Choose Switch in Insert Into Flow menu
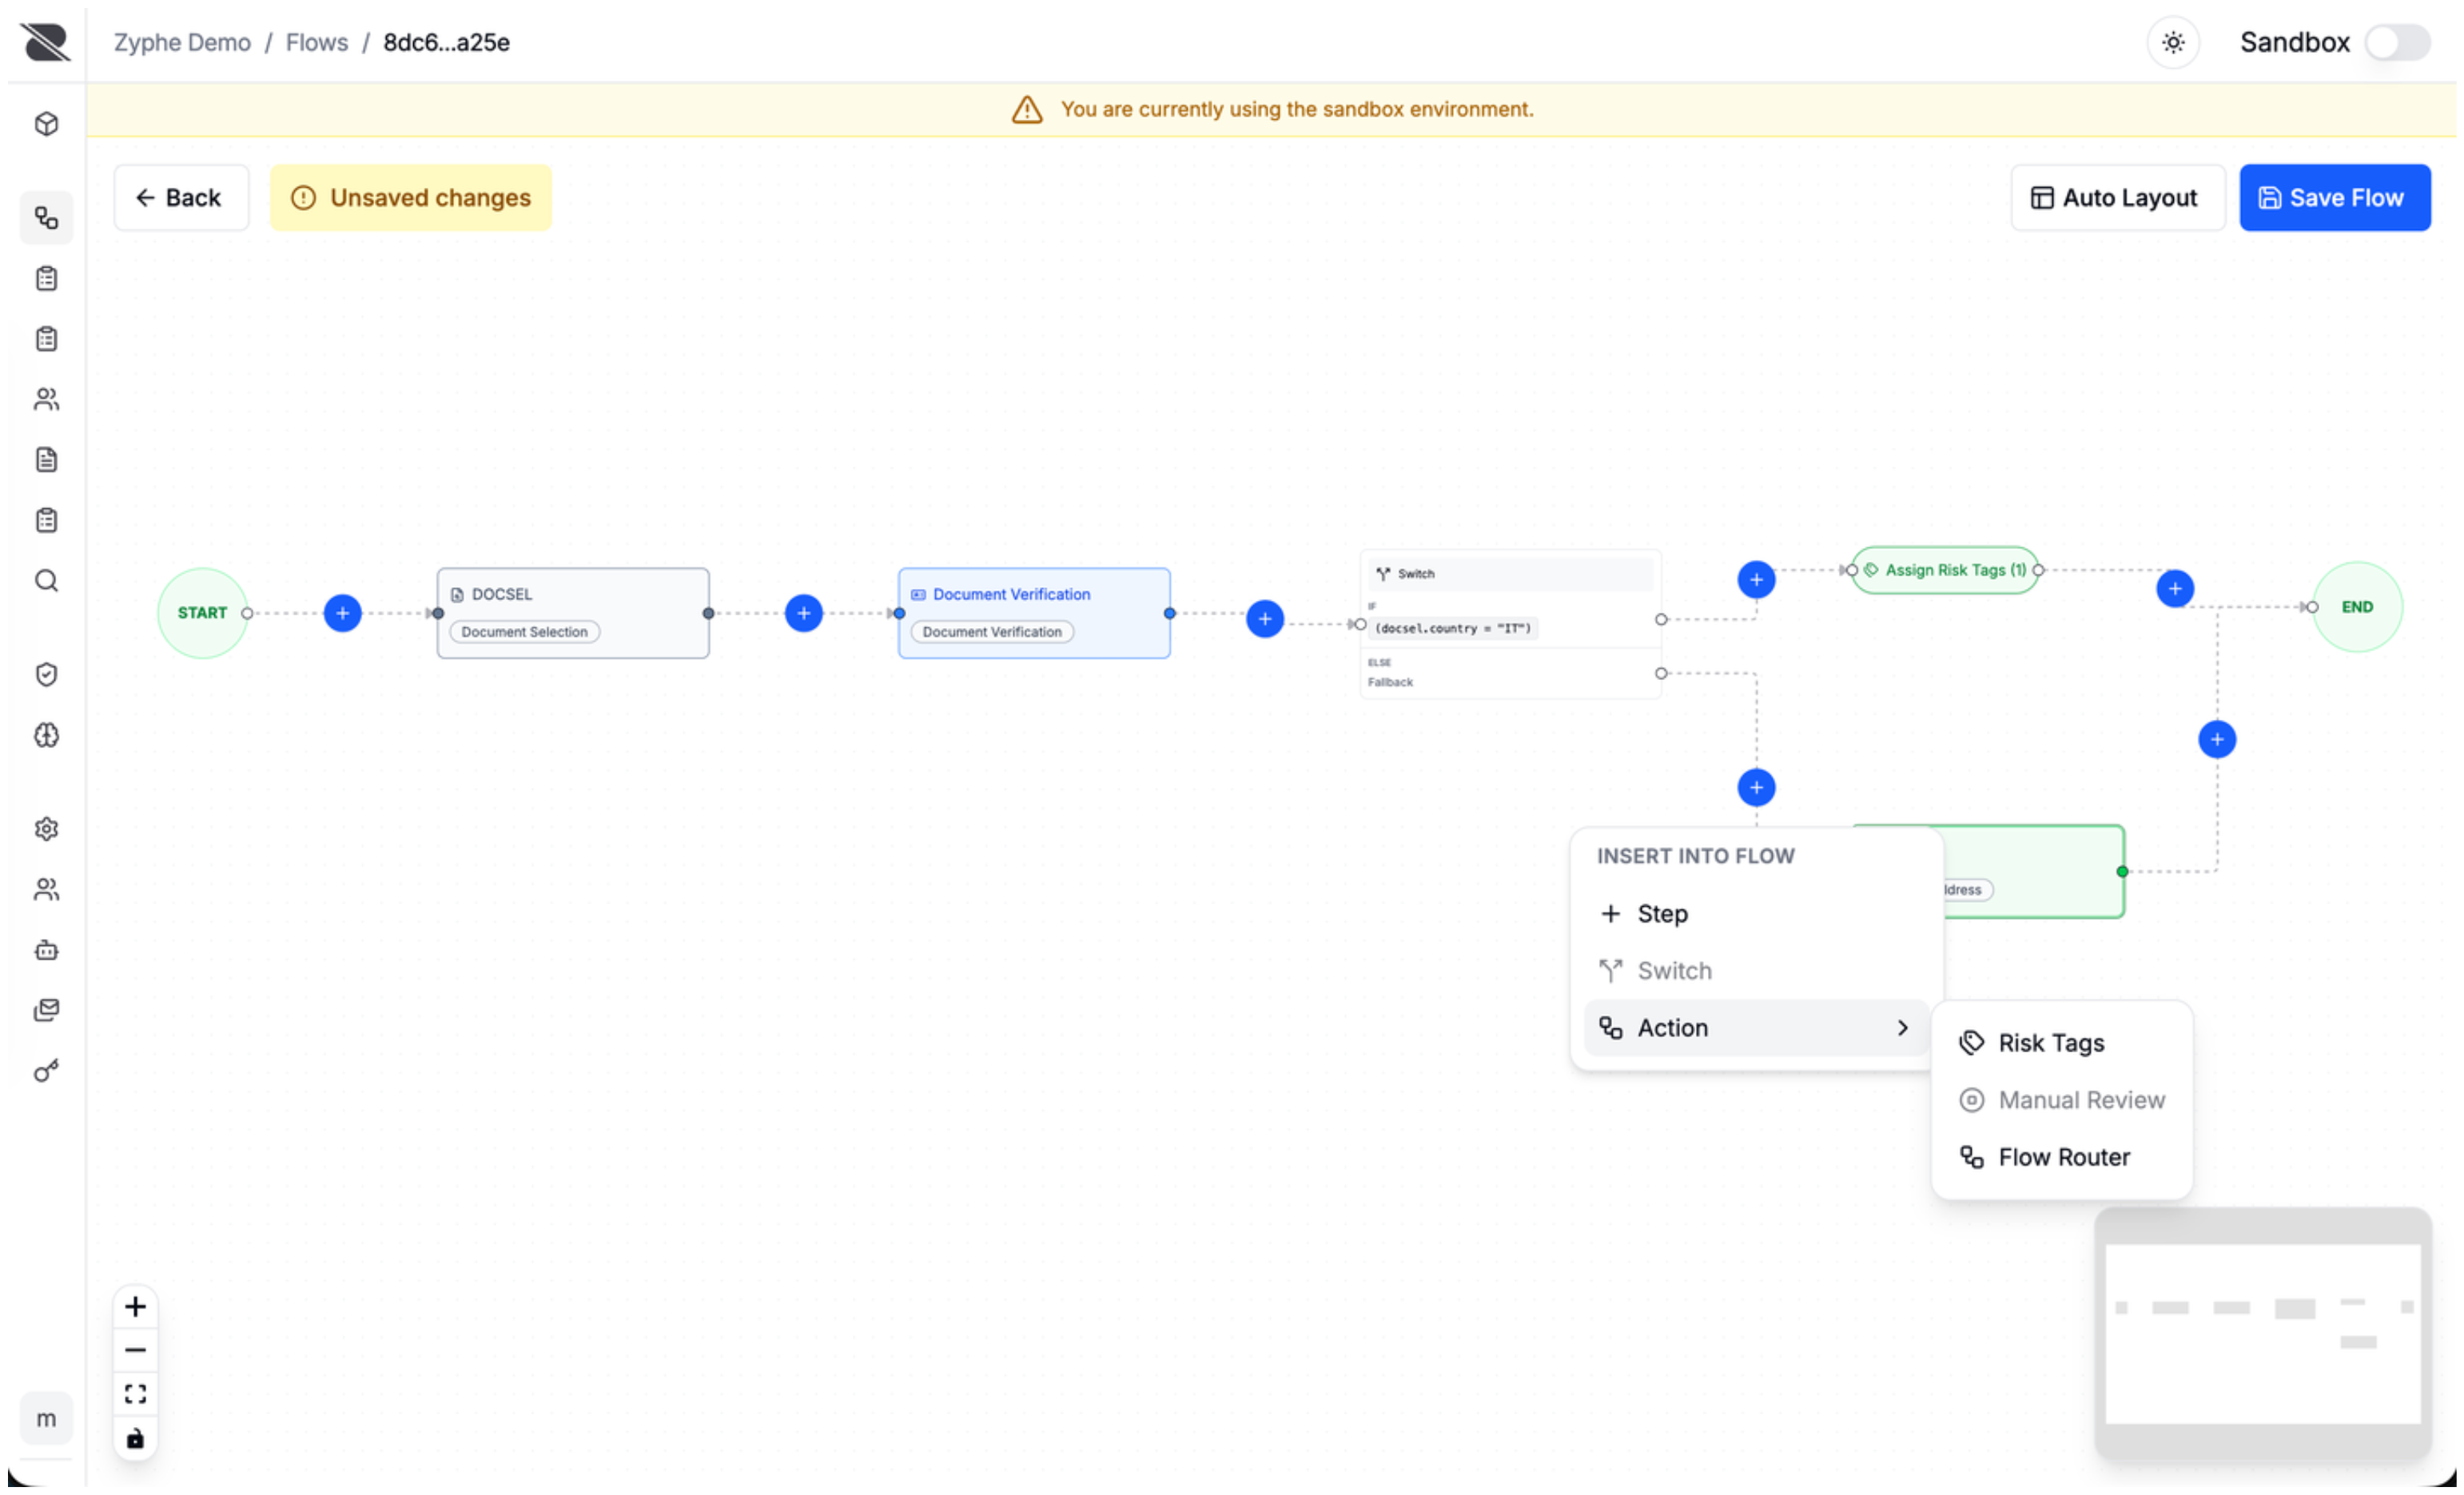 point(1756,971)
